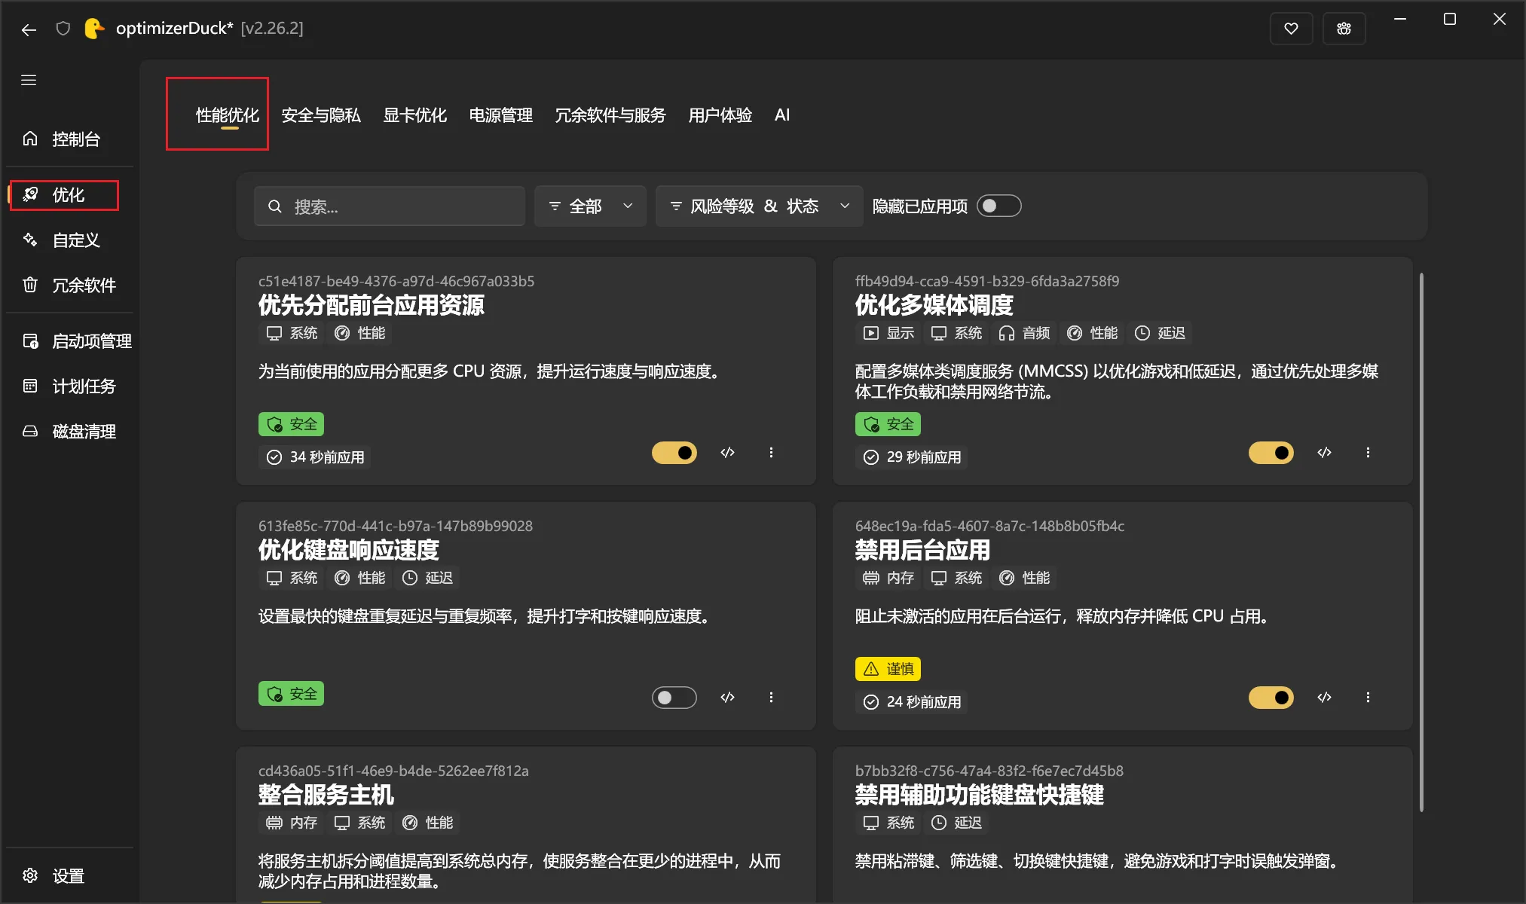Open the AI tab

click(x=782, y=115)
